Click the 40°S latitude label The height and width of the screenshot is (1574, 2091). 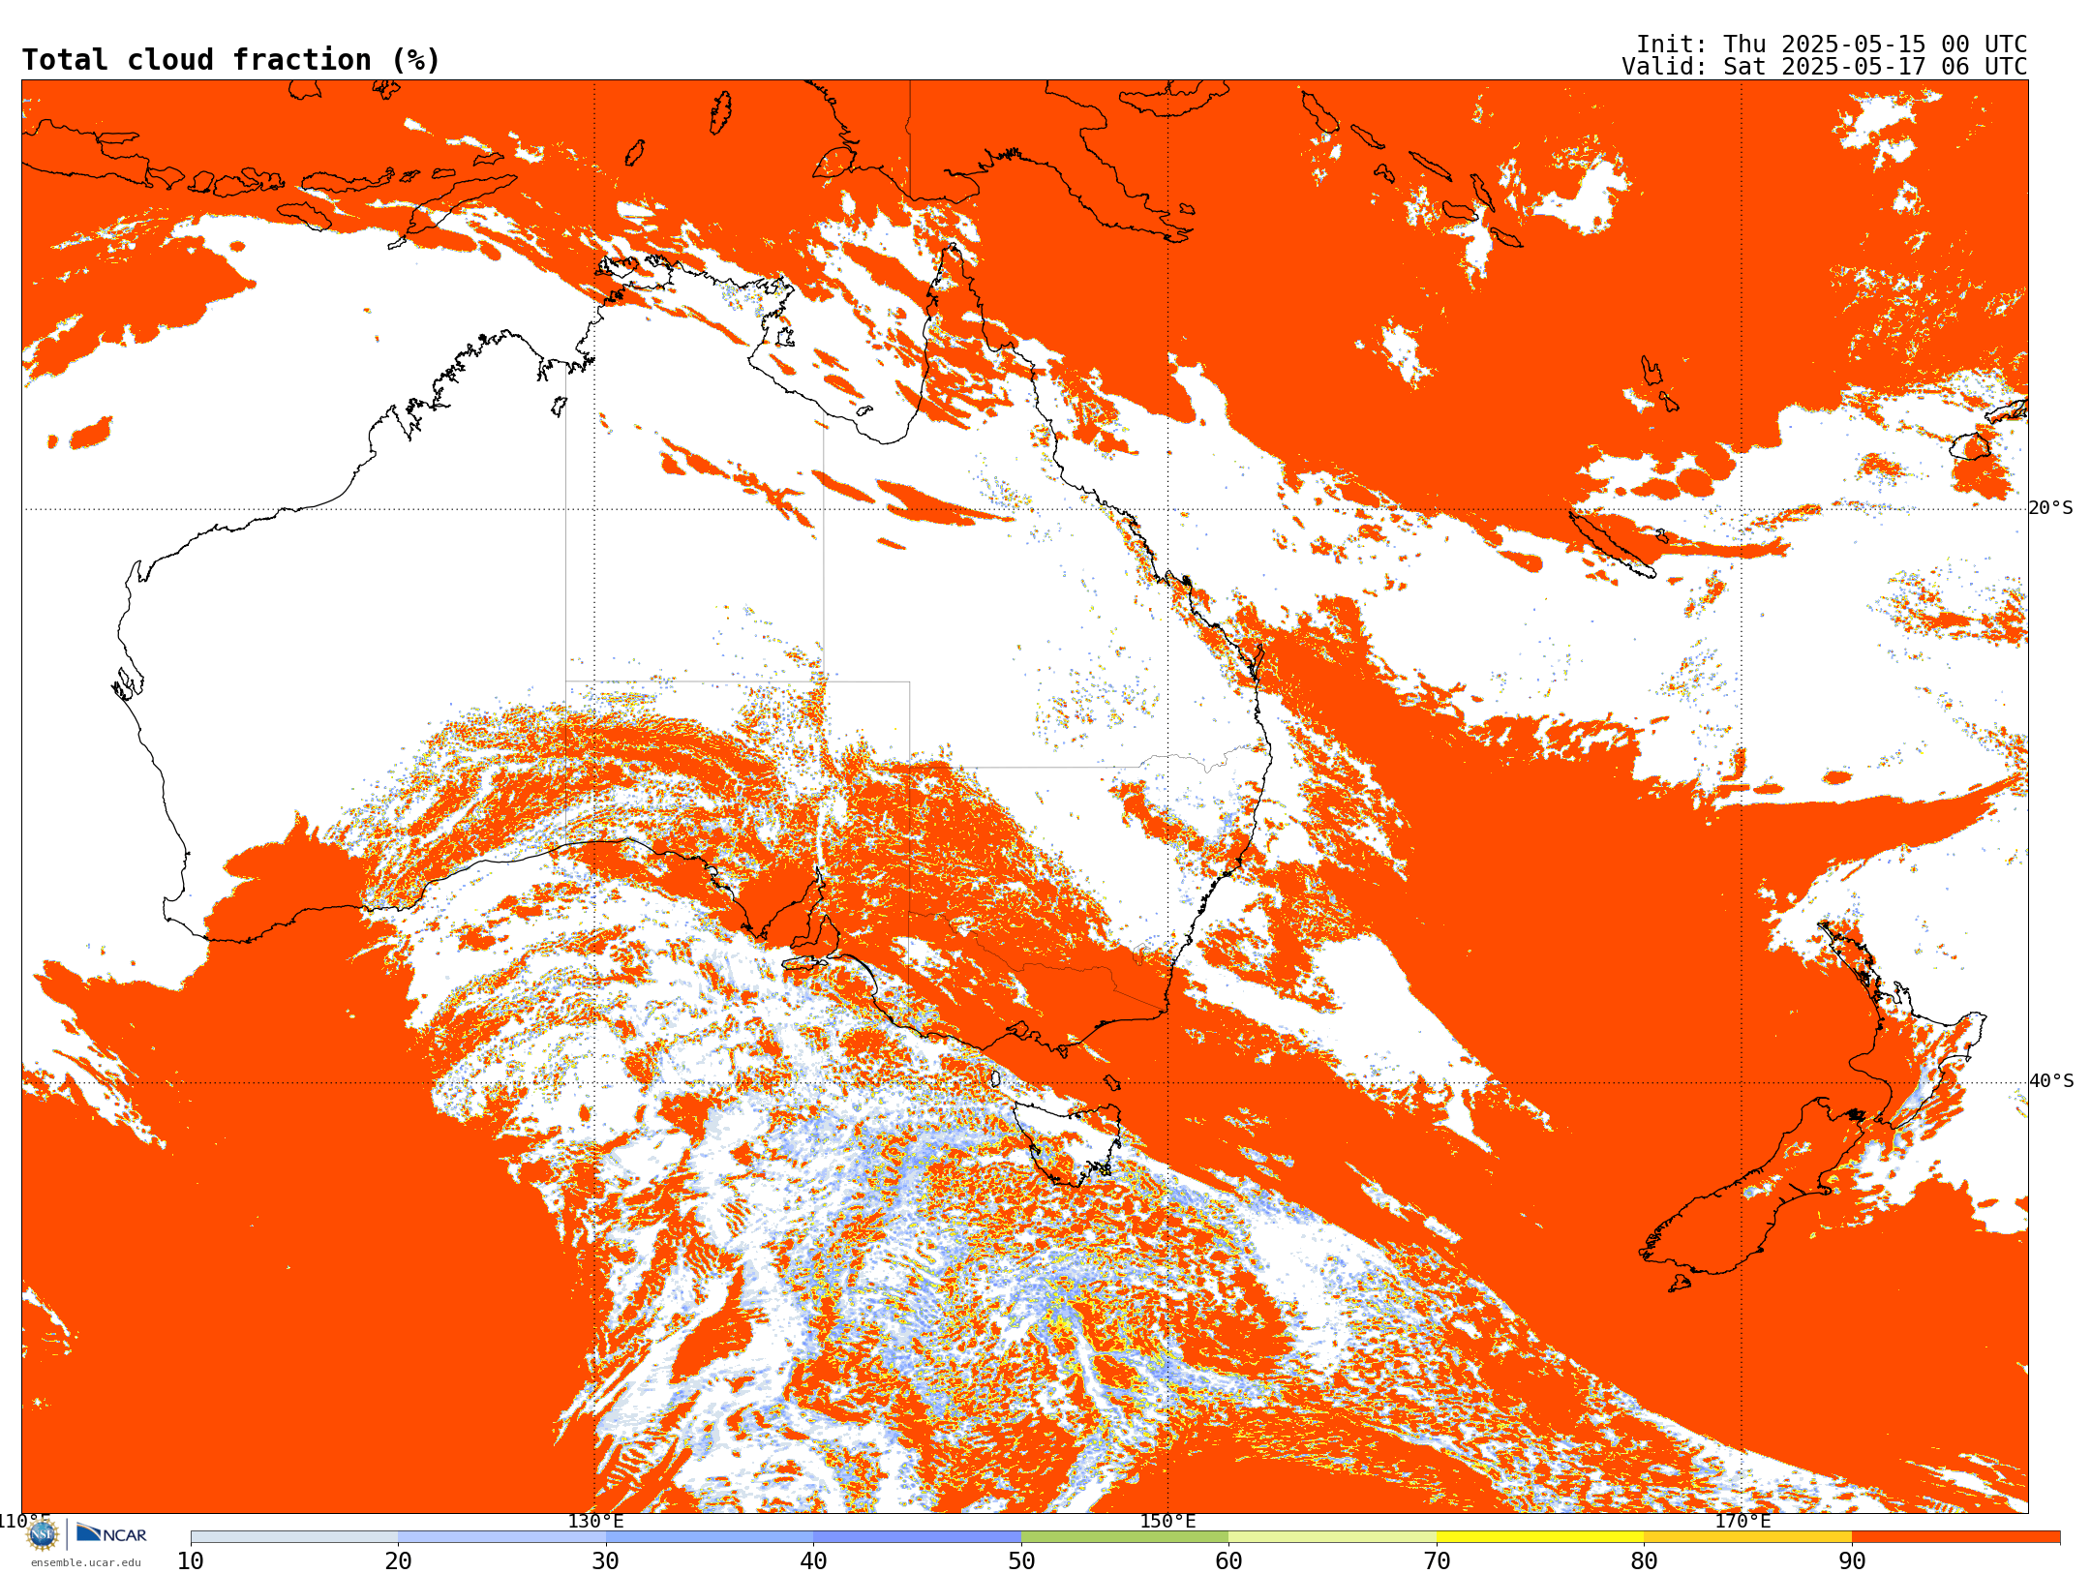coord(2051,1081)
